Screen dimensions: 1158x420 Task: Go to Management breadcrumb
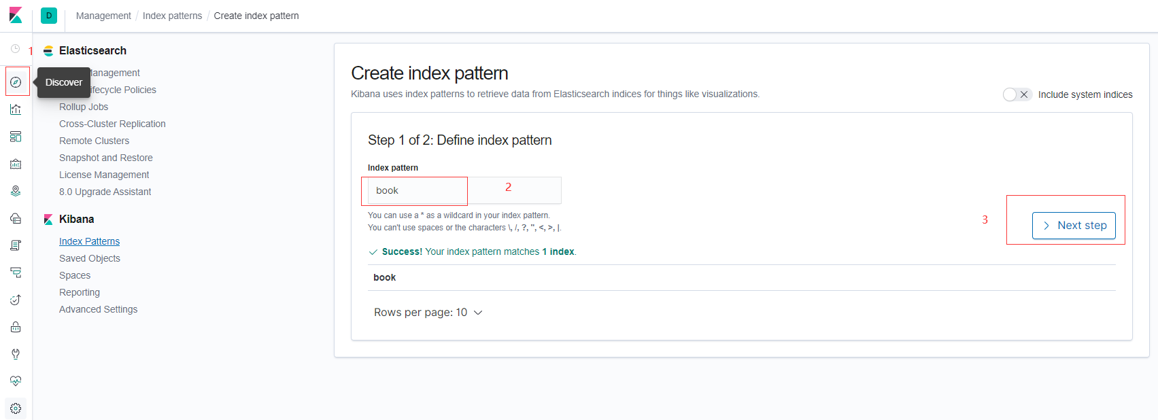point(103,16)
